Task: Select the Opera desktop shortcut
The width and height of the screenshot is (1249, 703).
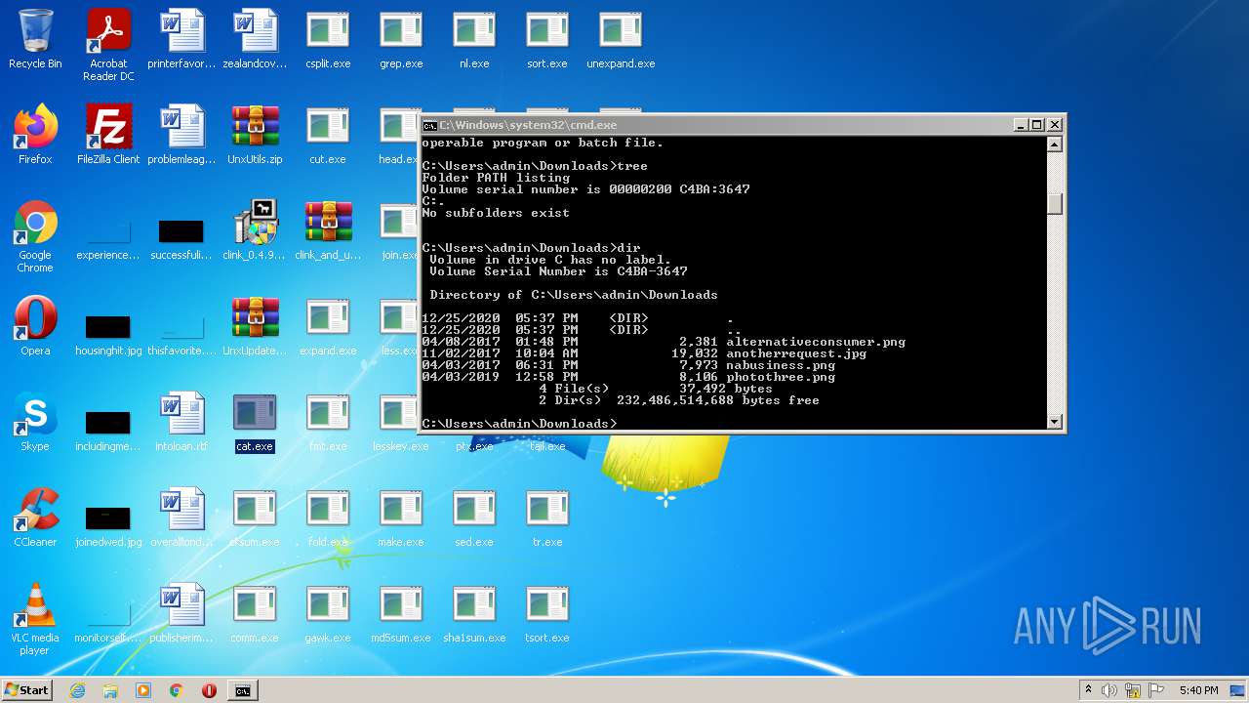Action: pos(35,326)
